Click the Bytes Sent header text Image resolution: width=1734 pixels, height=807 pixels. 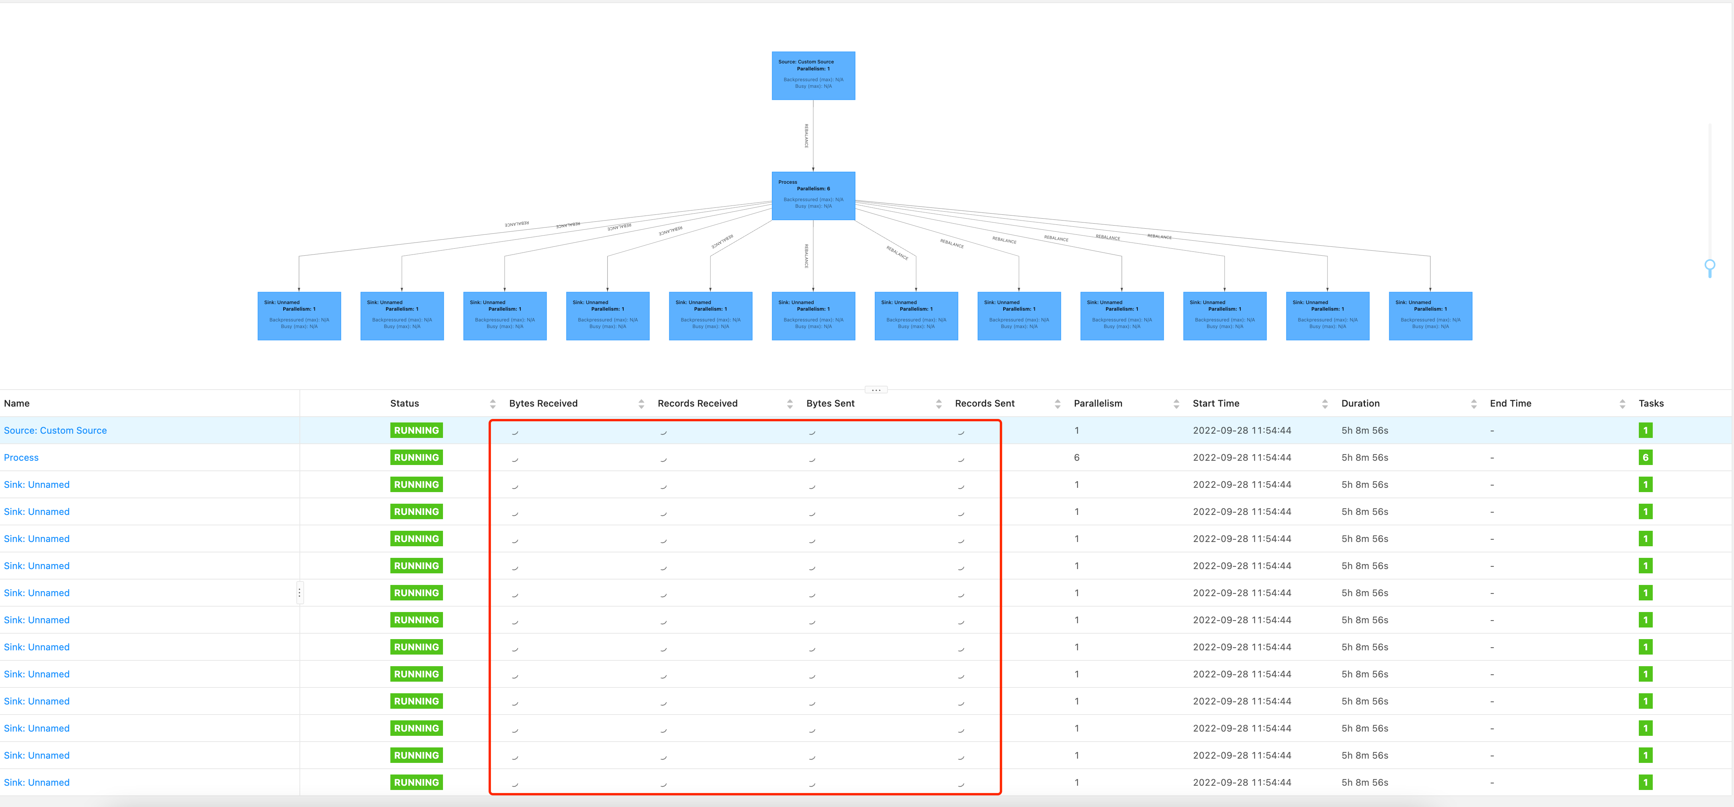(x=830, y=404)
